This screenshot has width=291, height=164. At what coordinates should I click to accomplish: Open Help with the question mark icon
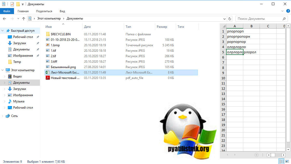point(288,11)
